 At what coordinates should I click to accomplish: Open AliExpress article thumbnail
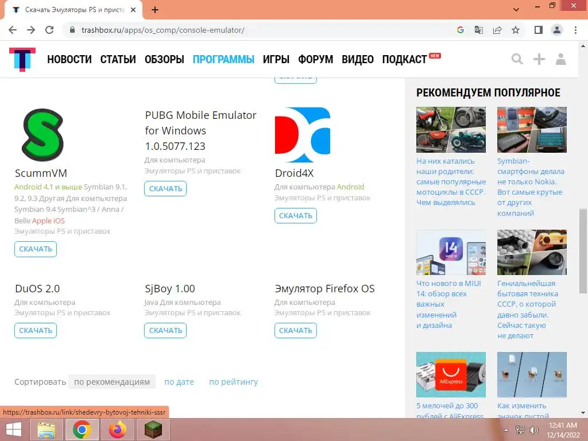click(451, 374)
